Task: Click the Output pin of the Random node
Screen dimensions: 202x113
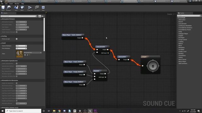Action: (x=105, y=74)
